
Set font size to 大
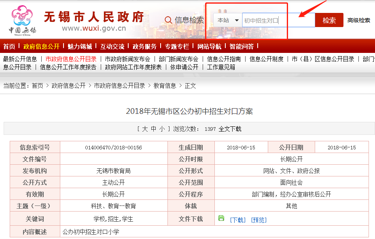click(144, 129)
